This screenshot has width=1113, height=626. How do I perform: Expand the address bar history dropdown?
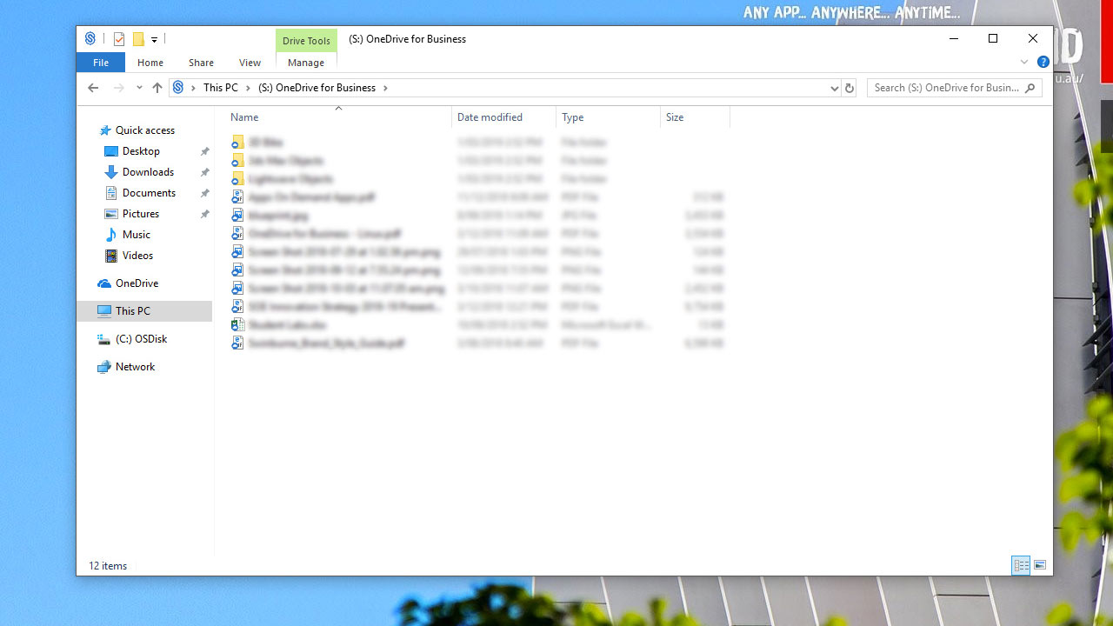coord(835,87)
